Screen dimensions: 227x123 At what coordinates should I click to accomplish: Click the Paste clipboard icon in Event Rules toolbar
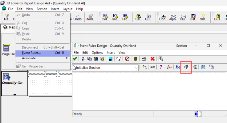(x=96, y=59)
